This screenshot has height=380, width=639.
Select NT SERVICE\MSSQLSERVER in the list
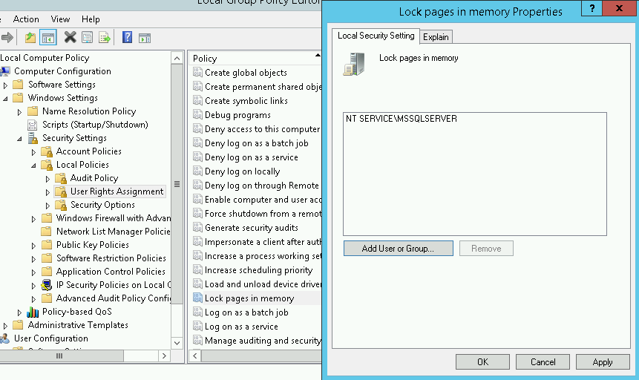pos(402,119)
